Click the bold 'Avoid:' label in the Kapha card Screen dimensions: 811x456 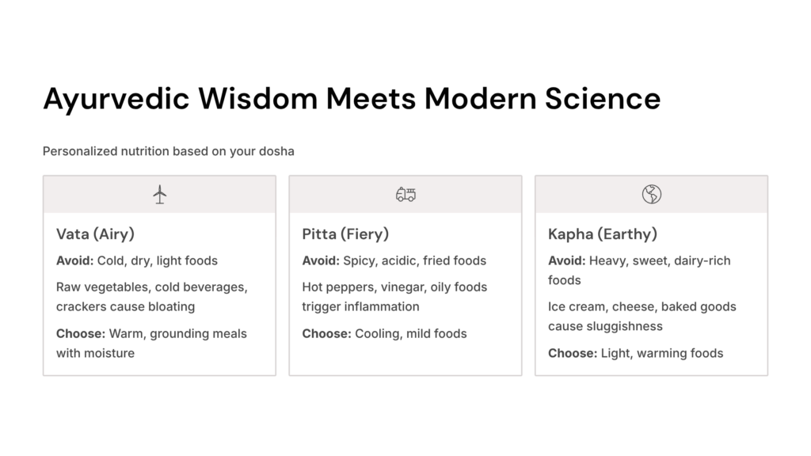click(566, 260)
